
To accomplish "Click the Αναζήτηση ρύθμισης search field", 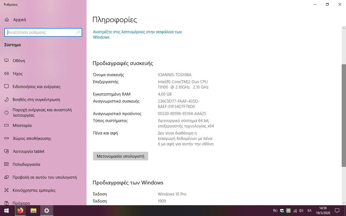I will point(41,32).
